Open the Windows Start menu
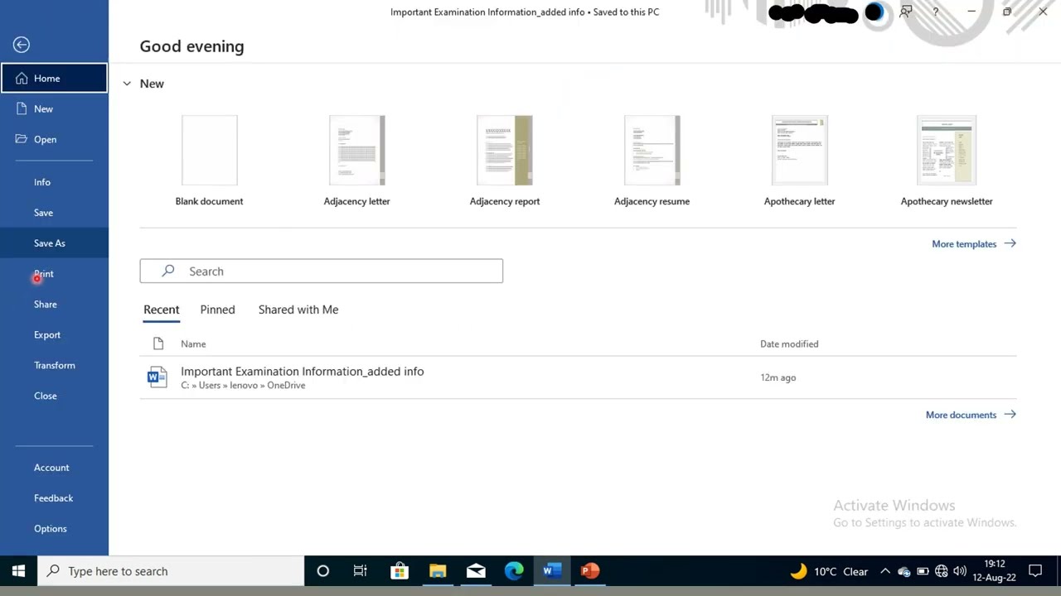The width and height of the screenshot is (1061, 596). pyautogui.click(x=18, y=571)
